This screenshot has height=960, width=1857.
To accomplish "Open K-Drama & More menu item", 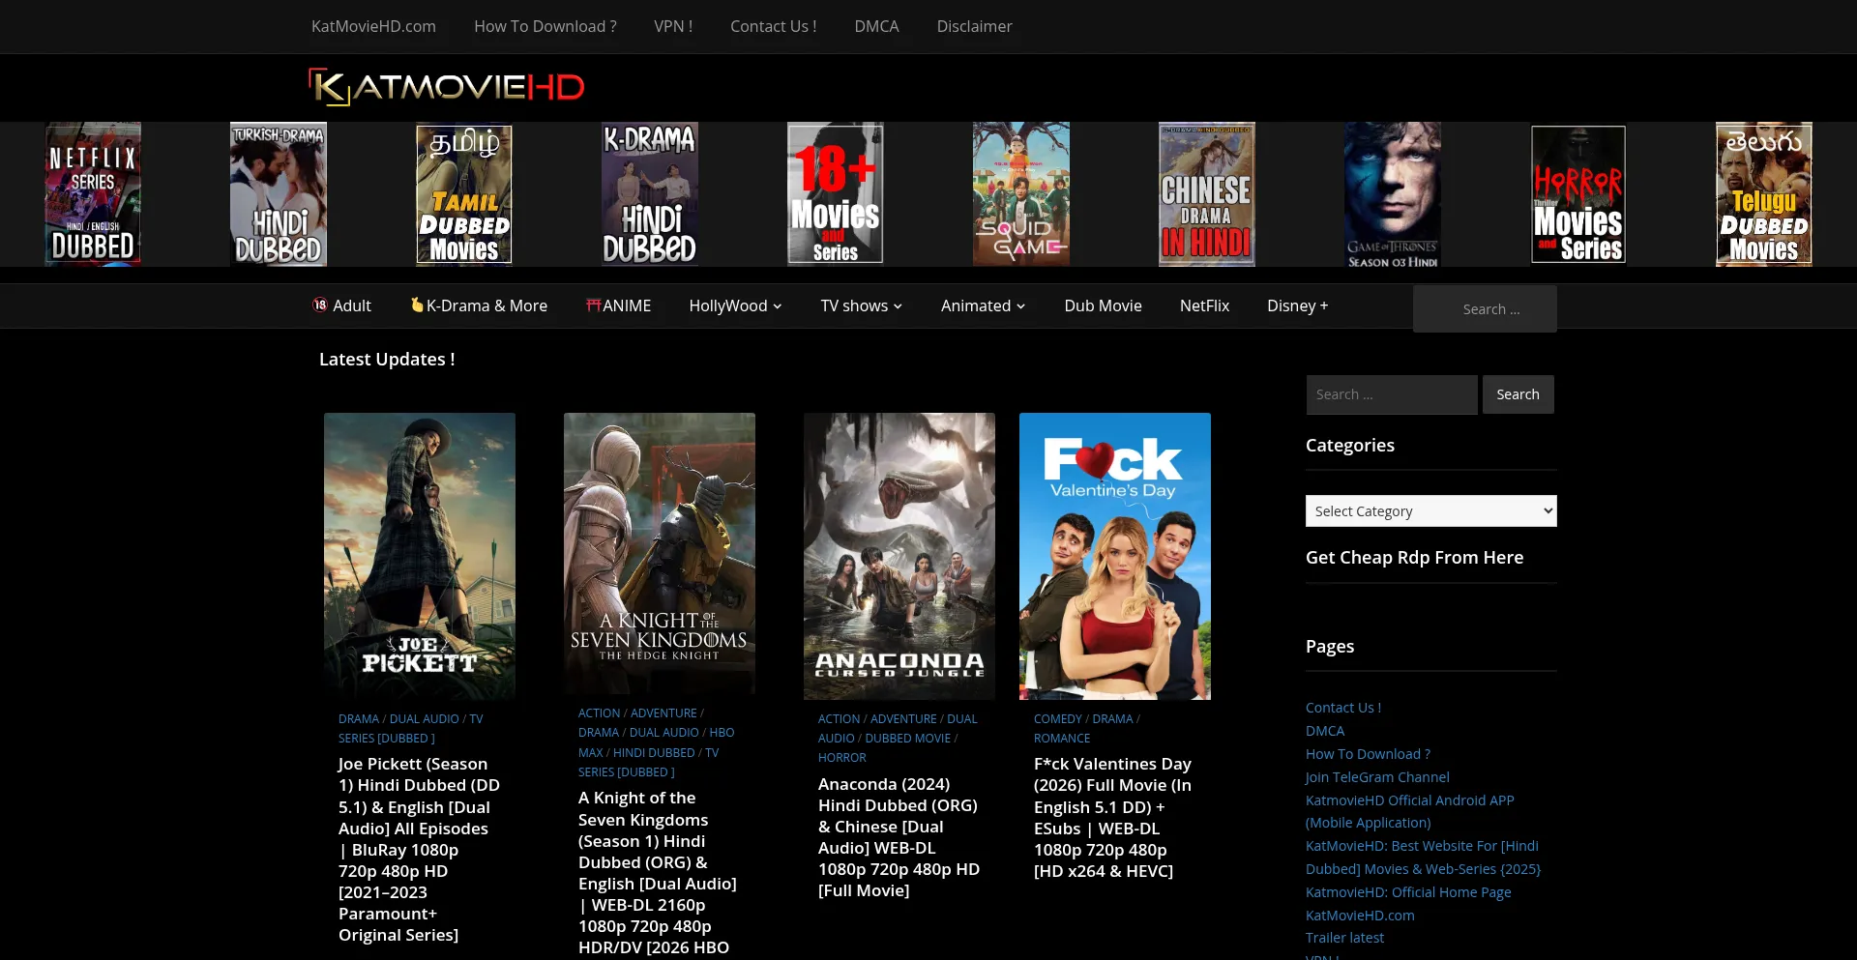I will click(479, 305).
